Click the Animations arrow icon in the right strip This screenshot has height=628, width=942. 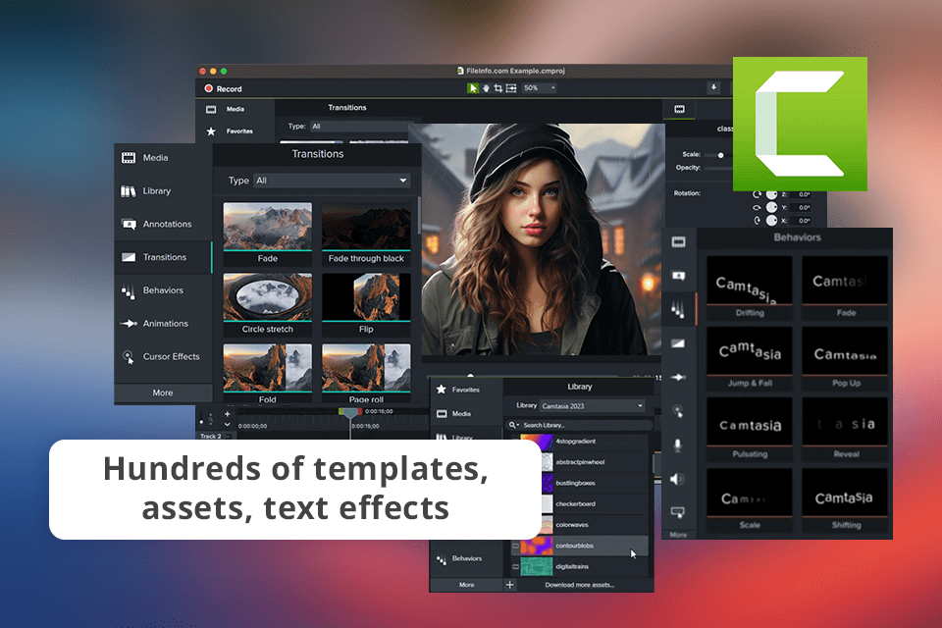coord(679,378)
